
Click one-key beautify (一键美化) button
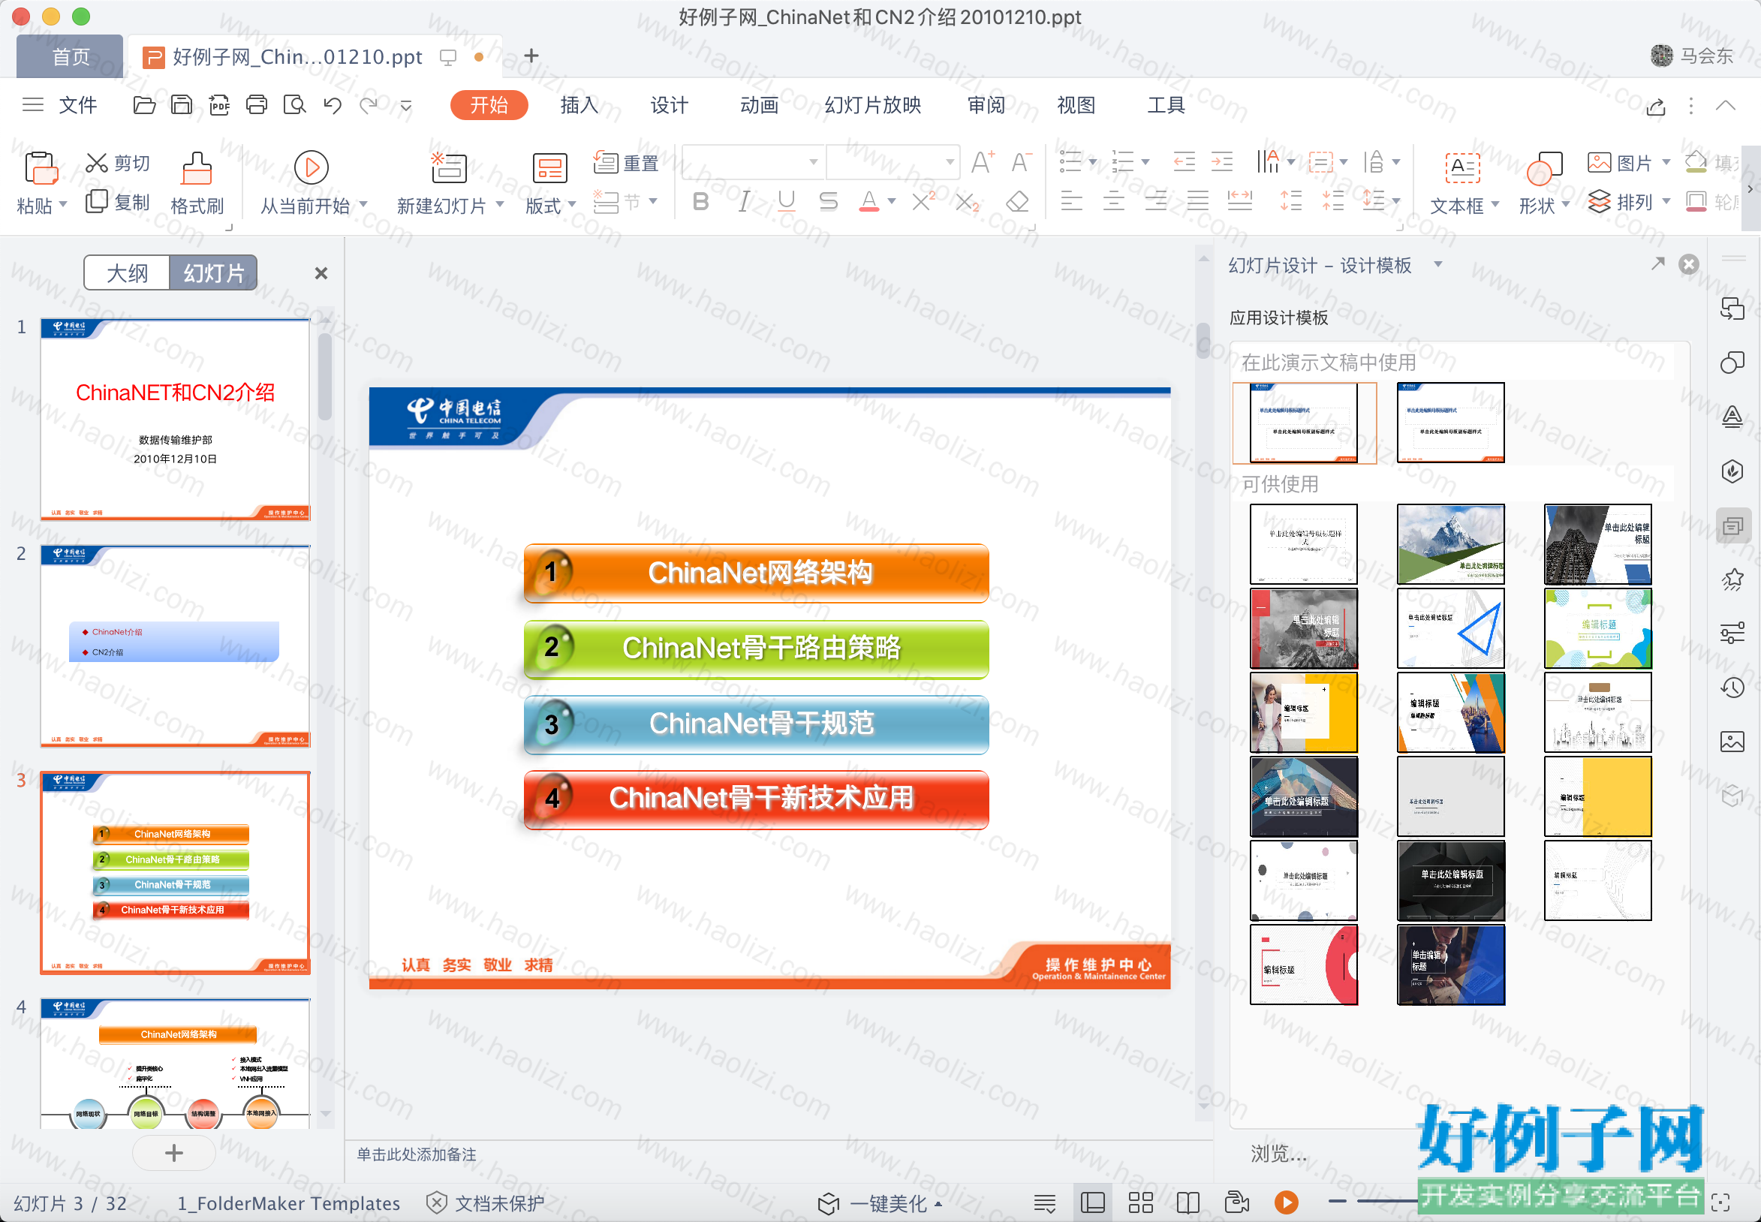(x=880, y=1202)
